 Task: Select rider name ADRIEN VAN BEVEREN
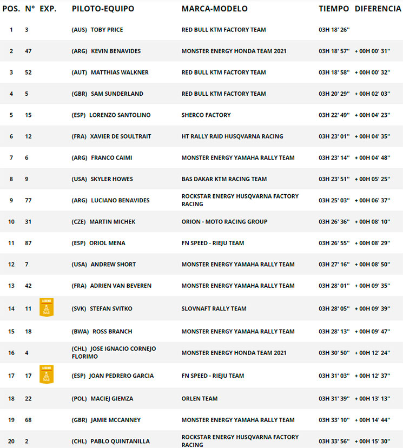[x=121, y=286]
